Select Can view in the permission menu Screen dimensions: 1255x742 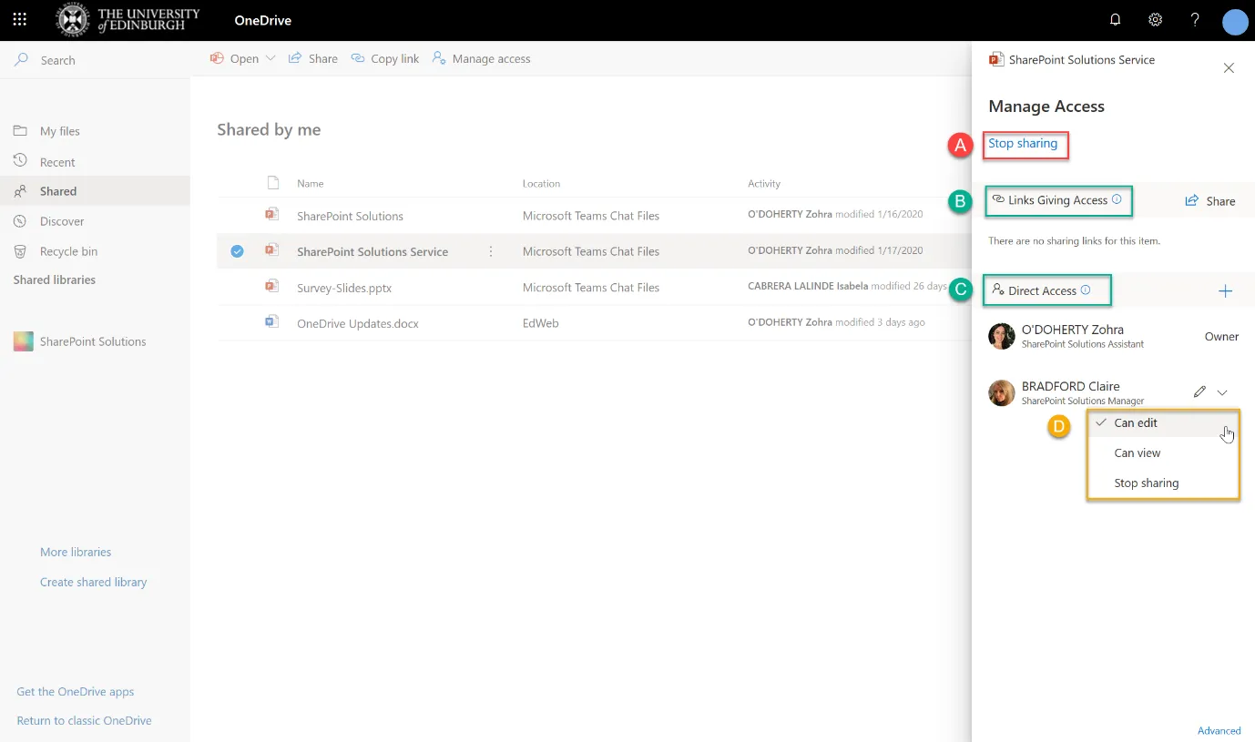coord(1138,452)
